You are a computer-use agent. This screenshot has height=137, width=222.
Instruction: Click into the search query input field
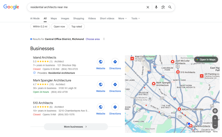(x=86, y=7)
